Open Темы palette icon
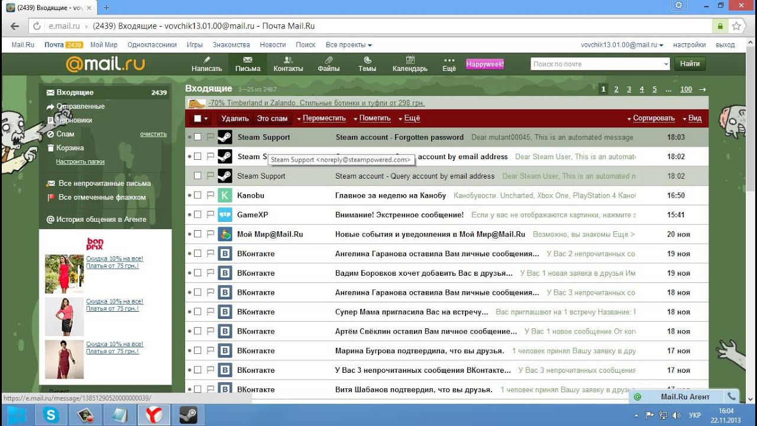The width and height of the screenshot is (757, 426). pos(367,60)
